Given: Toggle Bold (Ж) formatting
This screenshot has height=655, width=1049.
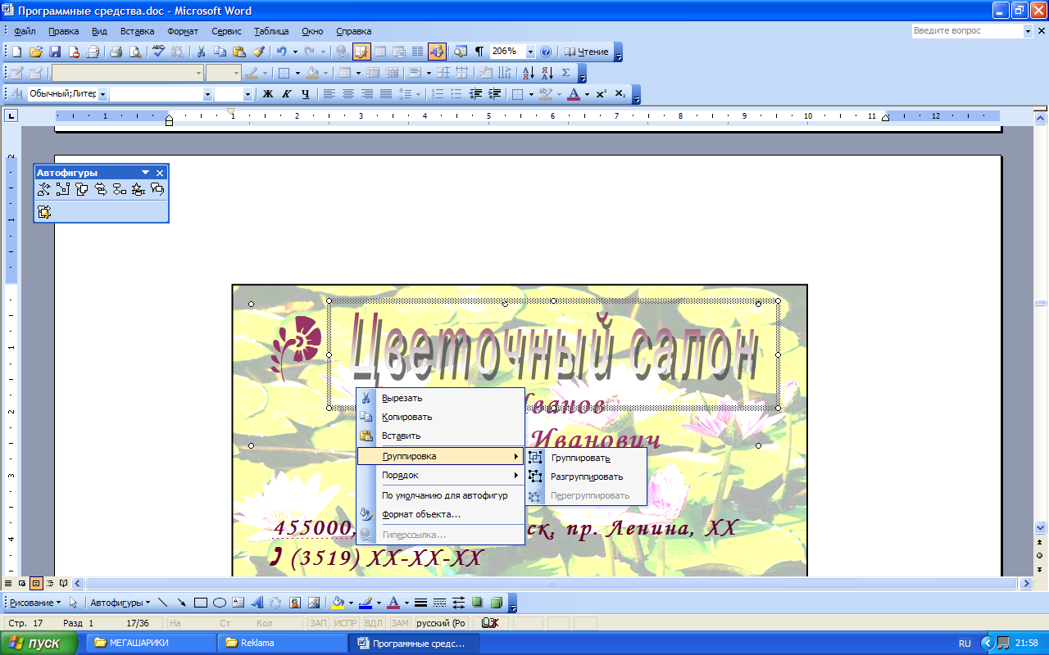Looking at the screenshot, I should click(268, 94).
